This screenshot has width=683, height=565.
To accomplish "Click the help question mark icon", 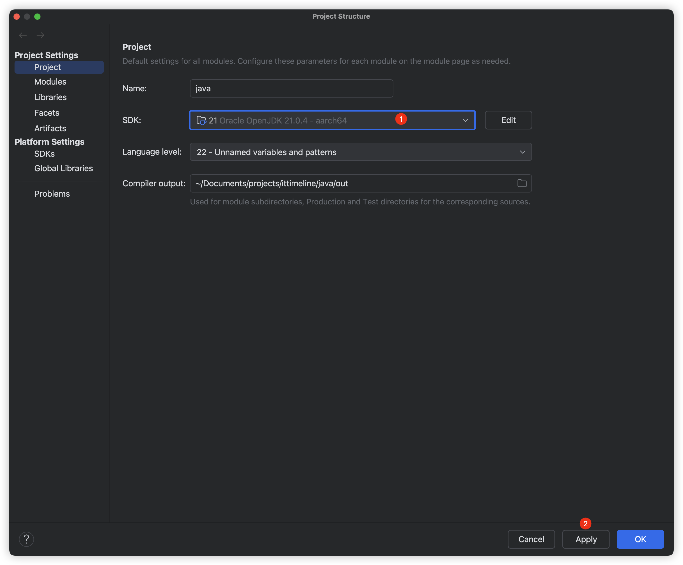I will (x=26, y=539).
